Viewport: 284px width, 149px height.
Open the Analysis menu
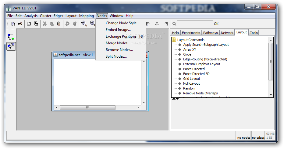click(31, 16)
